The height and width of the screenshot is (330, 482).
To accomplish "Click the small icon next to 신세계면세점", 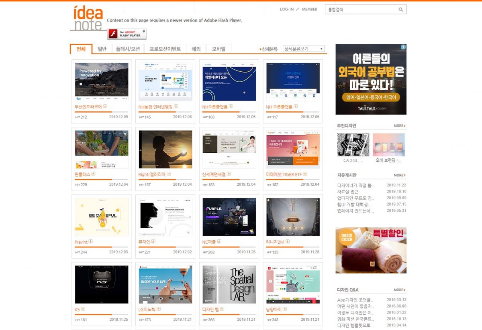I will coord(229,174).
